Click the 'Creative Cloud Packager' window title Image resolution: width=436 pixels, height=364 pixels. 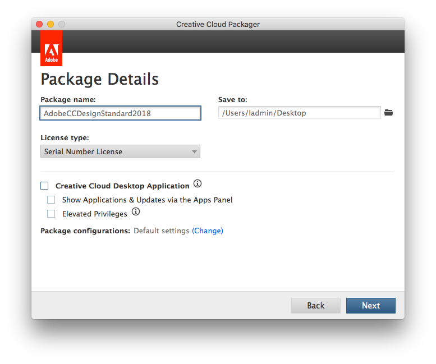tap(218, 25)
